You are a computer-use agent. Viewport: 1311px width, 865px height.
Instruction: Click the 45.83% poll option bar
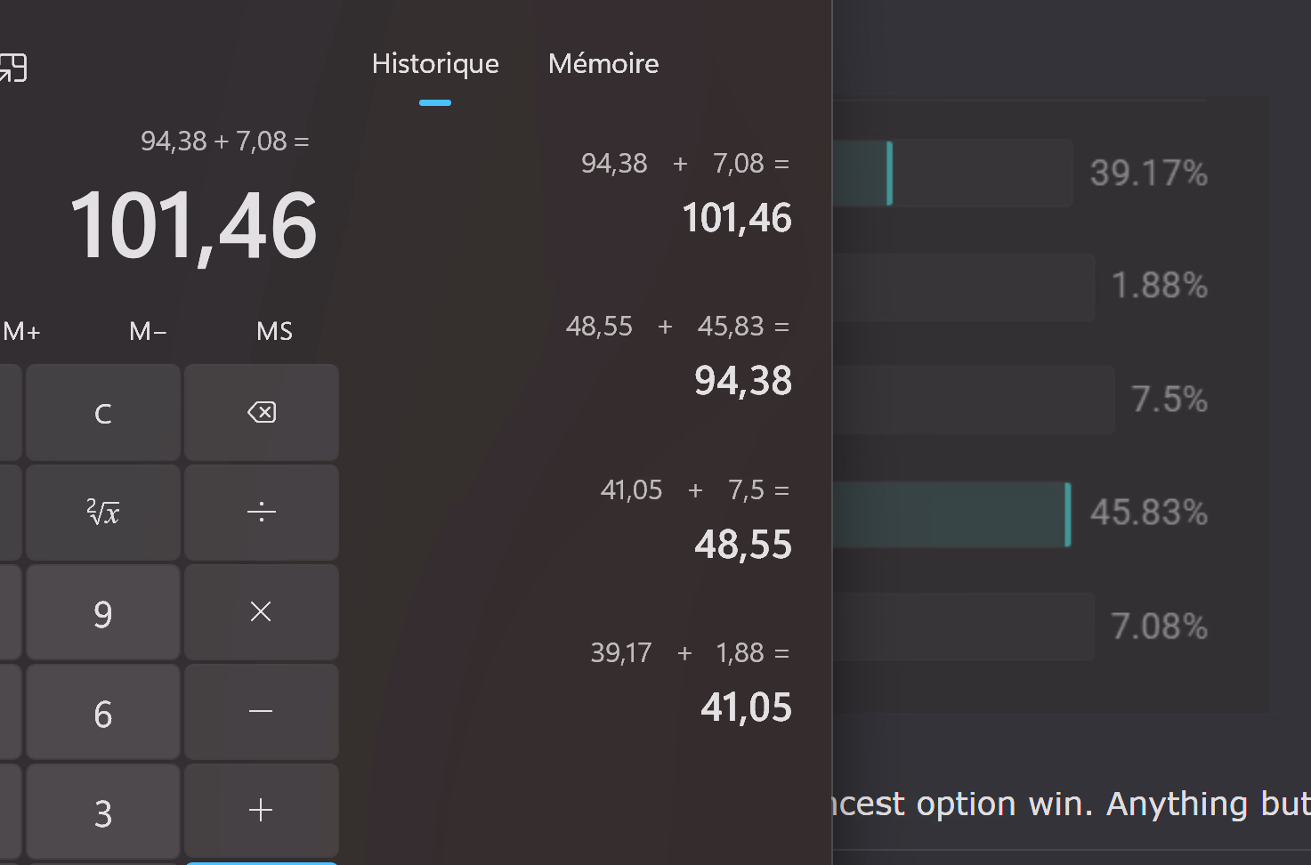tap(951, 514)
